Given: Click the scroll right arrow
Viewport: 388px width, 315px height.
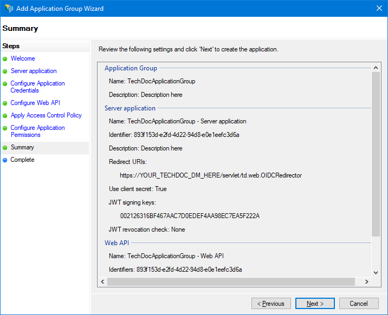Looking at the screenshot, I should pyautogui.click(x=367, y=281).
